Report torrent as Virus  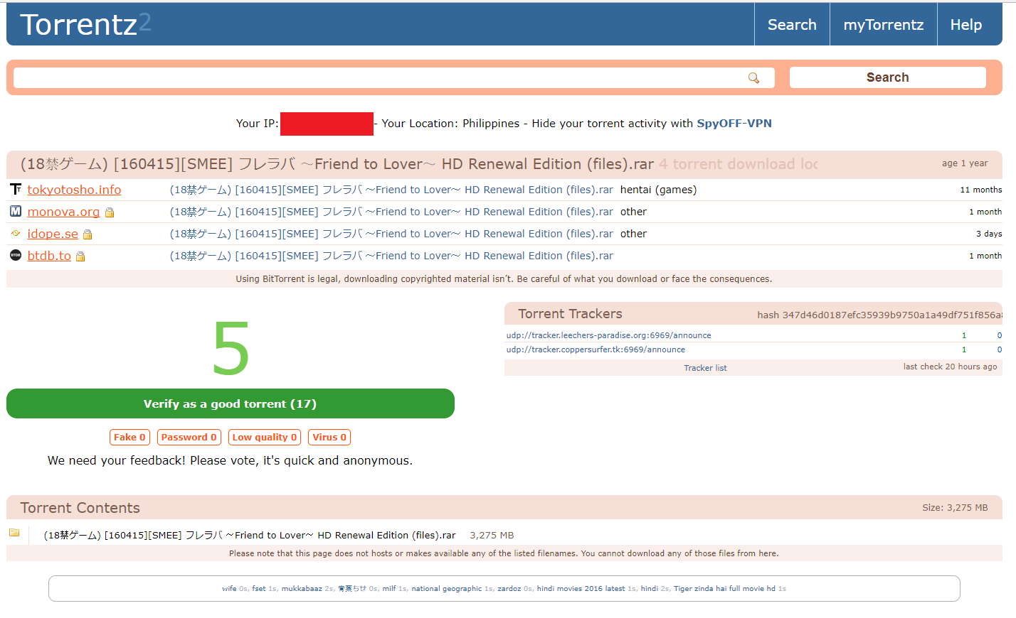(x=329, y=438)
